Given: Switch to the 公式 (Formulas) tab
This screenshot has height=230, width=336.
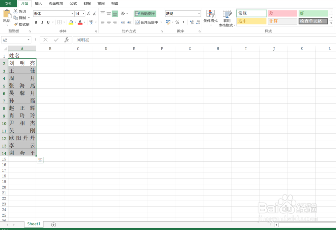Looking at the screenshot, I should [73, 3].
